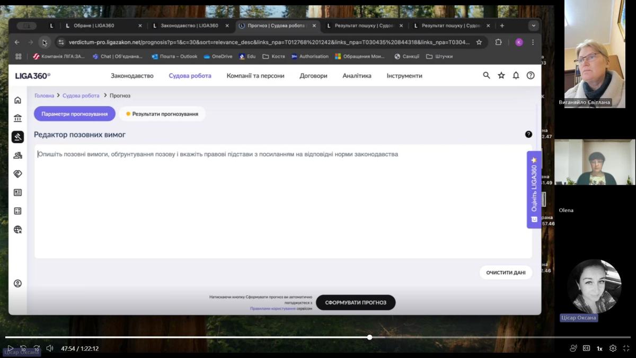Open favorites star in LIGA360 header
This screenshot has width=636, height=358.
click(501, 76)
